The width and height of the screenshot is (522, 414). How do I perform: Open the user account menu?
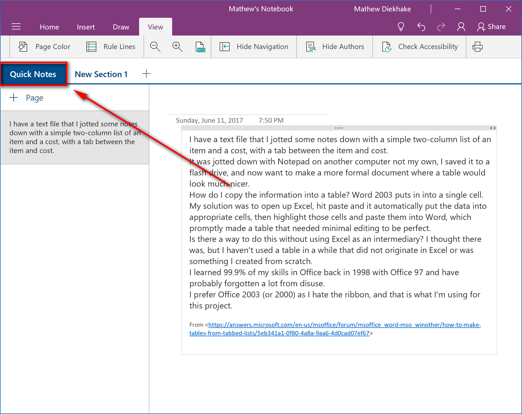click(461, 27)
